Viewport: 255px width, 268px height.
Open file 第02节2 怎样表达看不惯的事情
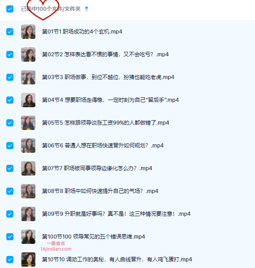coord(105,54)
